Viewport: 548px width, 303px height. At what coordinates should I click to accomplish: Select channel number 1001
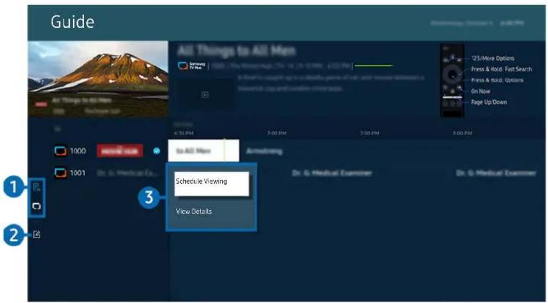pos(77,173)
